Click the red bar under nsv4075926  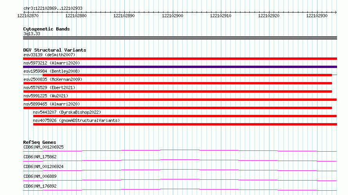pos(185,124)
